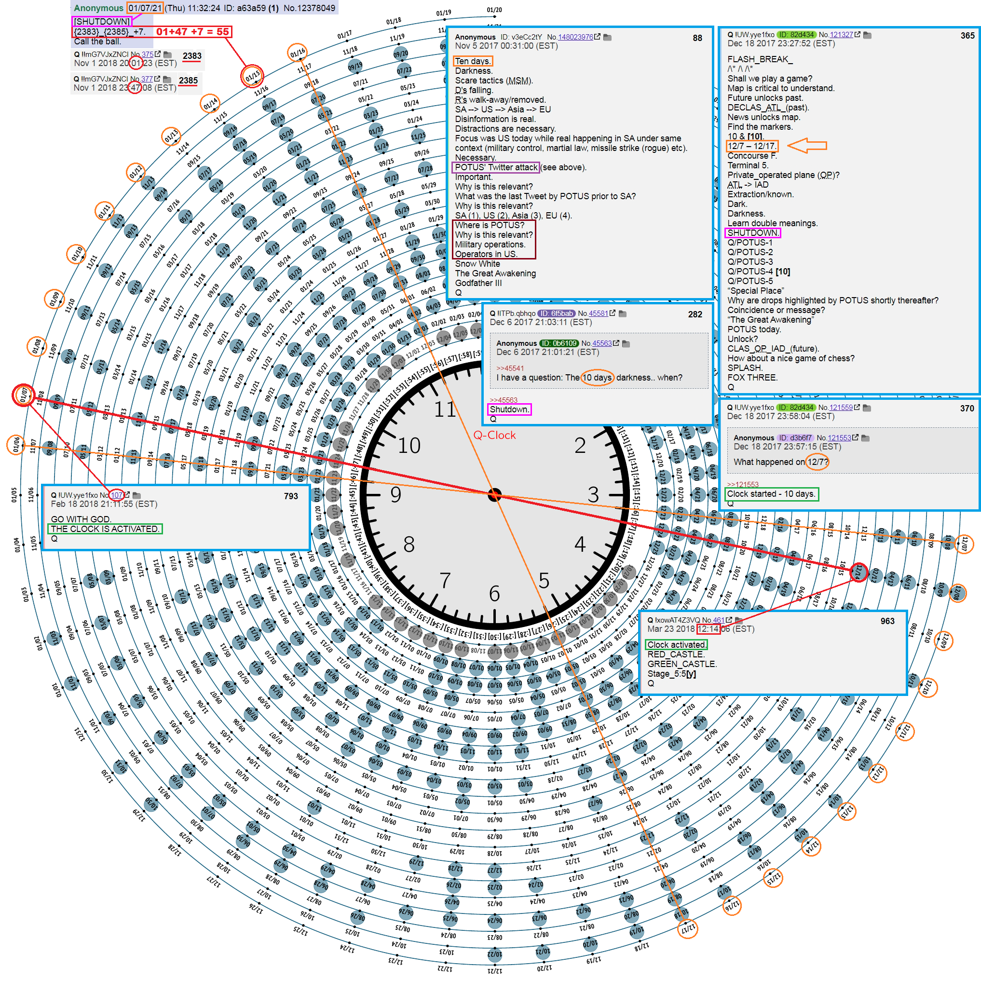Screen dimensions: 981x981
Task: Open external link icon beside No.375
Action: point(158,54)
